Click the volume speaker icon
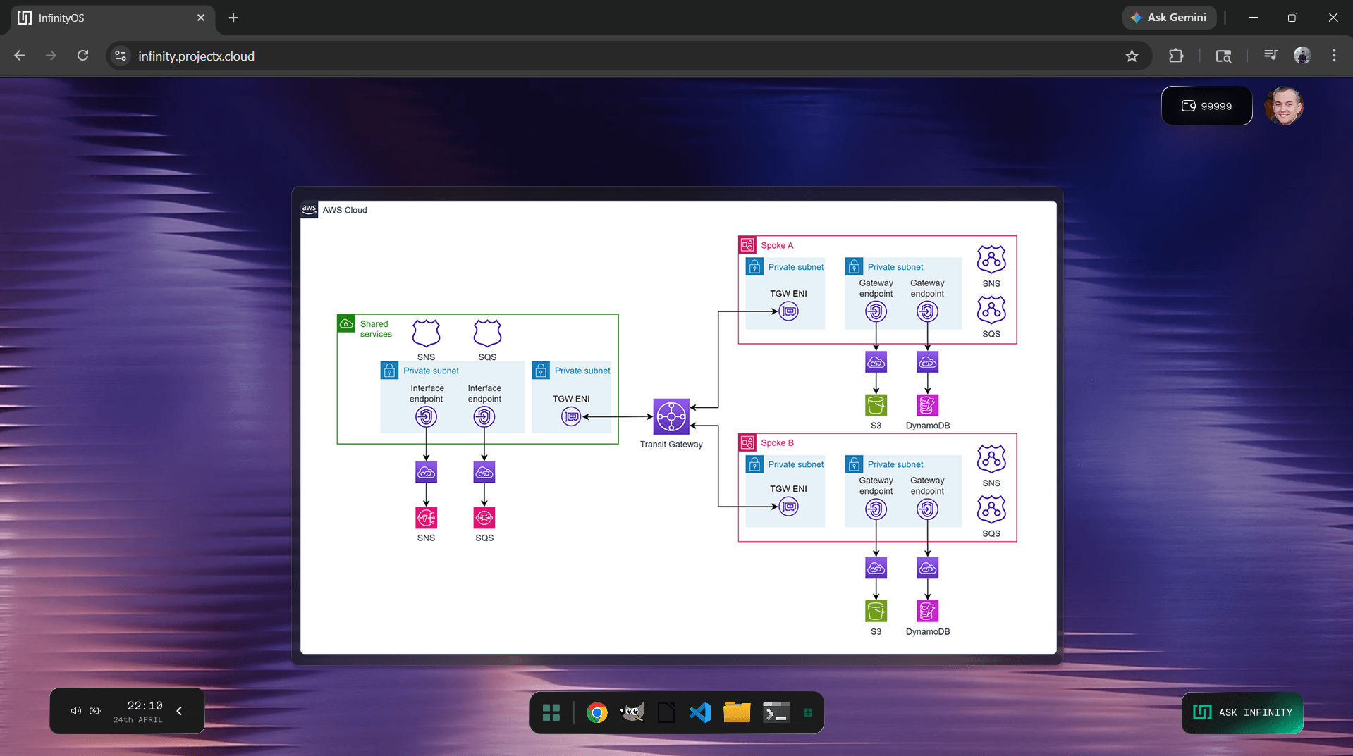This screenshot has height=756, width=1353. [x=76, y=711]
